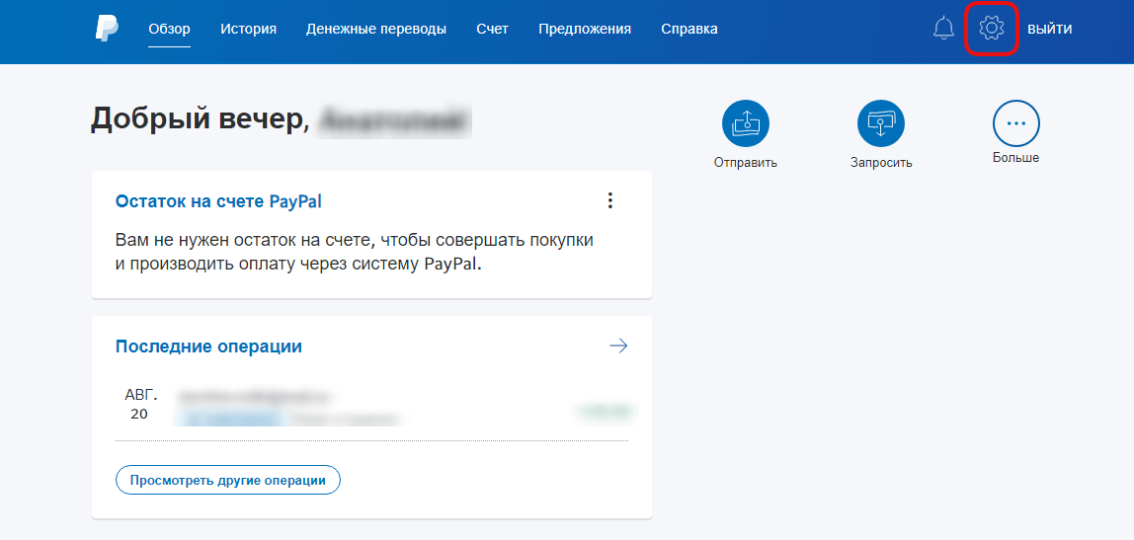This screenshot has height=540, width=1134.
Task: Open the Денежные переводы menu item
Action: tap(376, 29)
